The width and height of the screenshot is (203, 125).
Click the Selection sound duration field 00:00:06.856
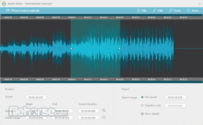[89, 111]
